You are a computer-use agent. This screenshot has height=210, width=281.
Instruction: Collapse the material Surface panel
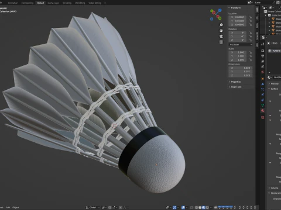pos(273,89)
